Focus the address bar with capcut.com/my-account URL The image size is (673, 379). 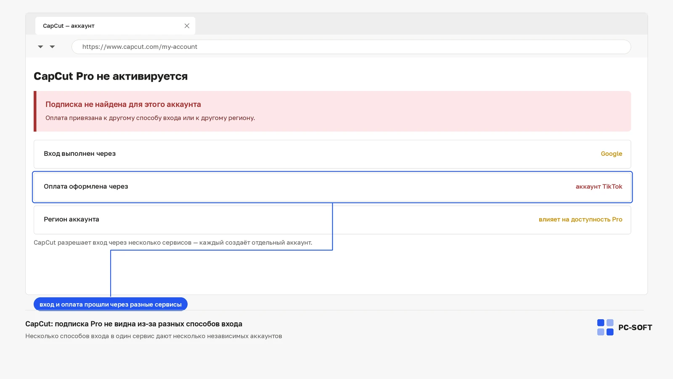pos(351,47)
